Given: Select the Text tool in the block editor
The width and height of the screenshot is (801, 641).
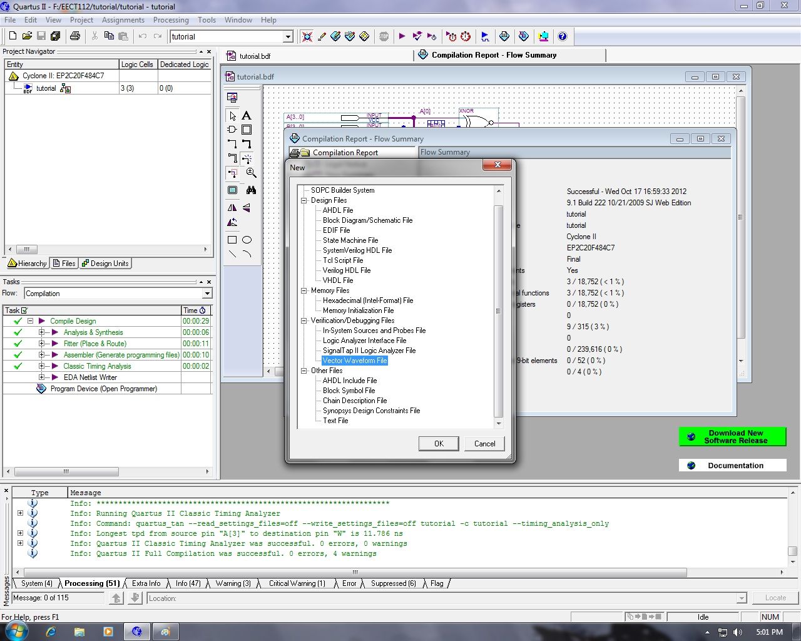Looking at the screenshot, I should point(247,116).
